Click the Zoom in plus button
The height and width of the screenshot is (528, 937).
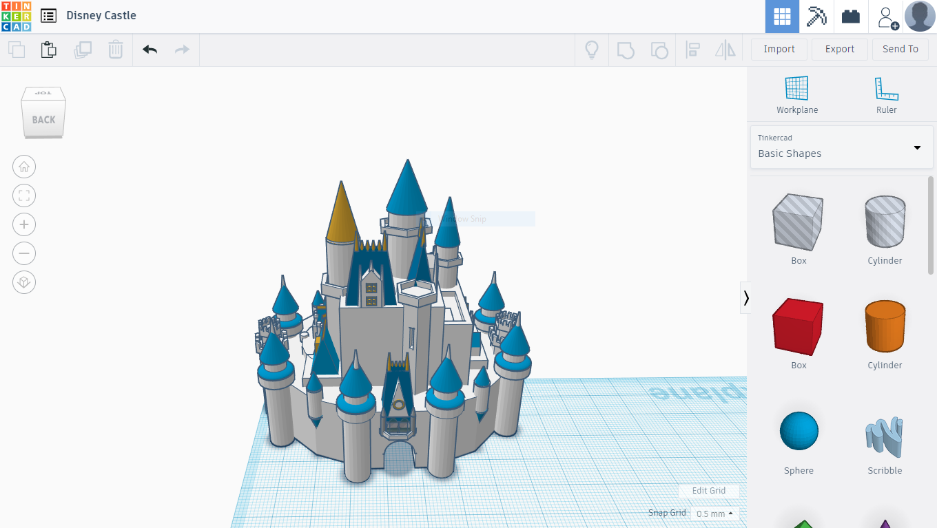(24, 224)
